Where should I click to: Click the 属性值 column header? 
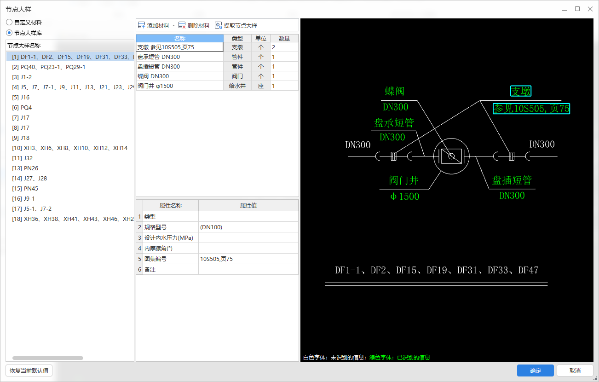click(248, 206)
